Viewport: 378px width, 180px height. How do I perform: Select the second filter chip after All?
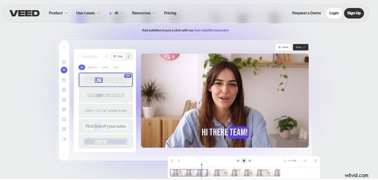(93, 67)
